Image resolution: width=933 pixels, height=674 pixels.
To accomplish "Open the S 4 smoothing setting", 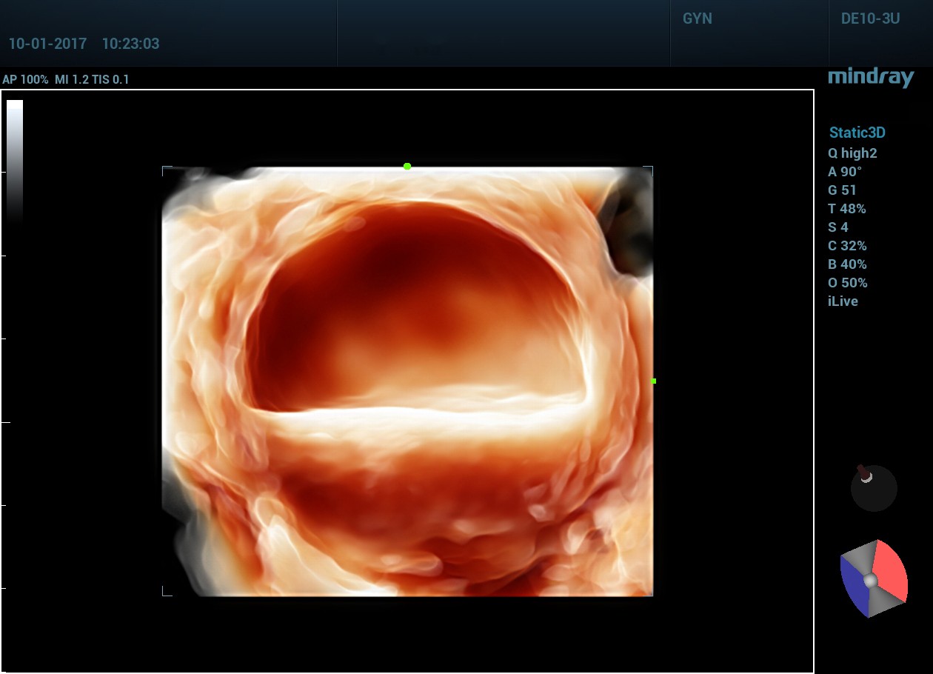I will coord(838,227).
